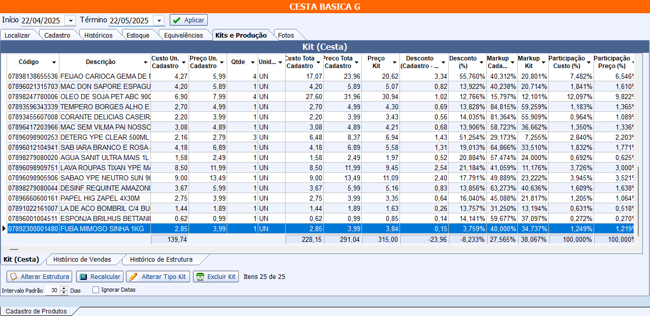Open the Início date picker dropdown

70,20
